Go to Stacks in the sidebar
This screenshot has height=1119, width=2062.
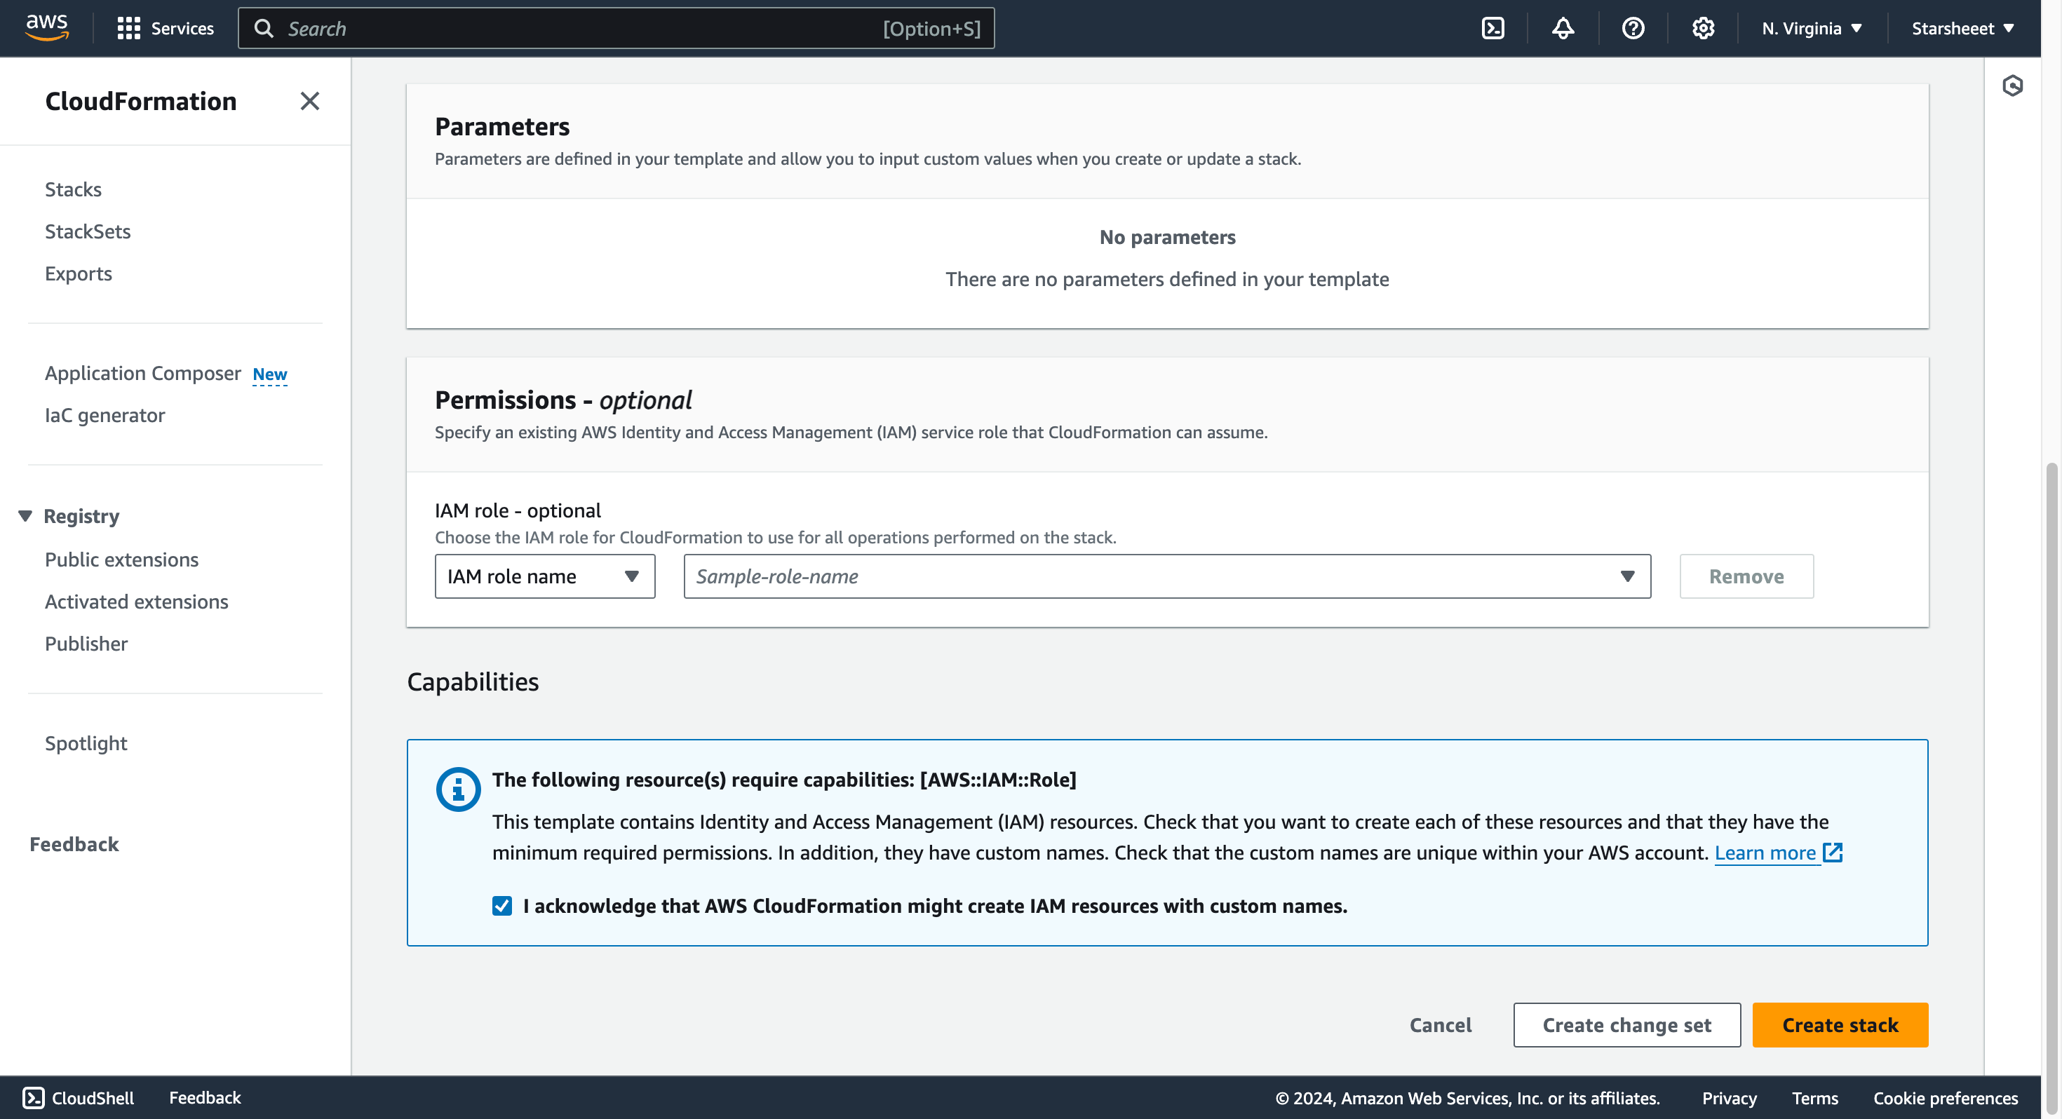pos(73,190)
